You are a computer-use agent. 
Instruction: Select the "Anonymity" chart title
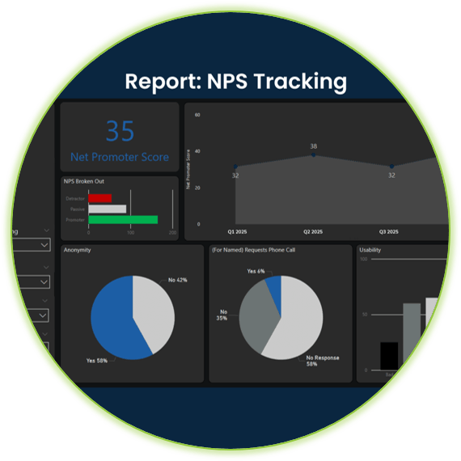pyautogui.click(x=78, y=250)
